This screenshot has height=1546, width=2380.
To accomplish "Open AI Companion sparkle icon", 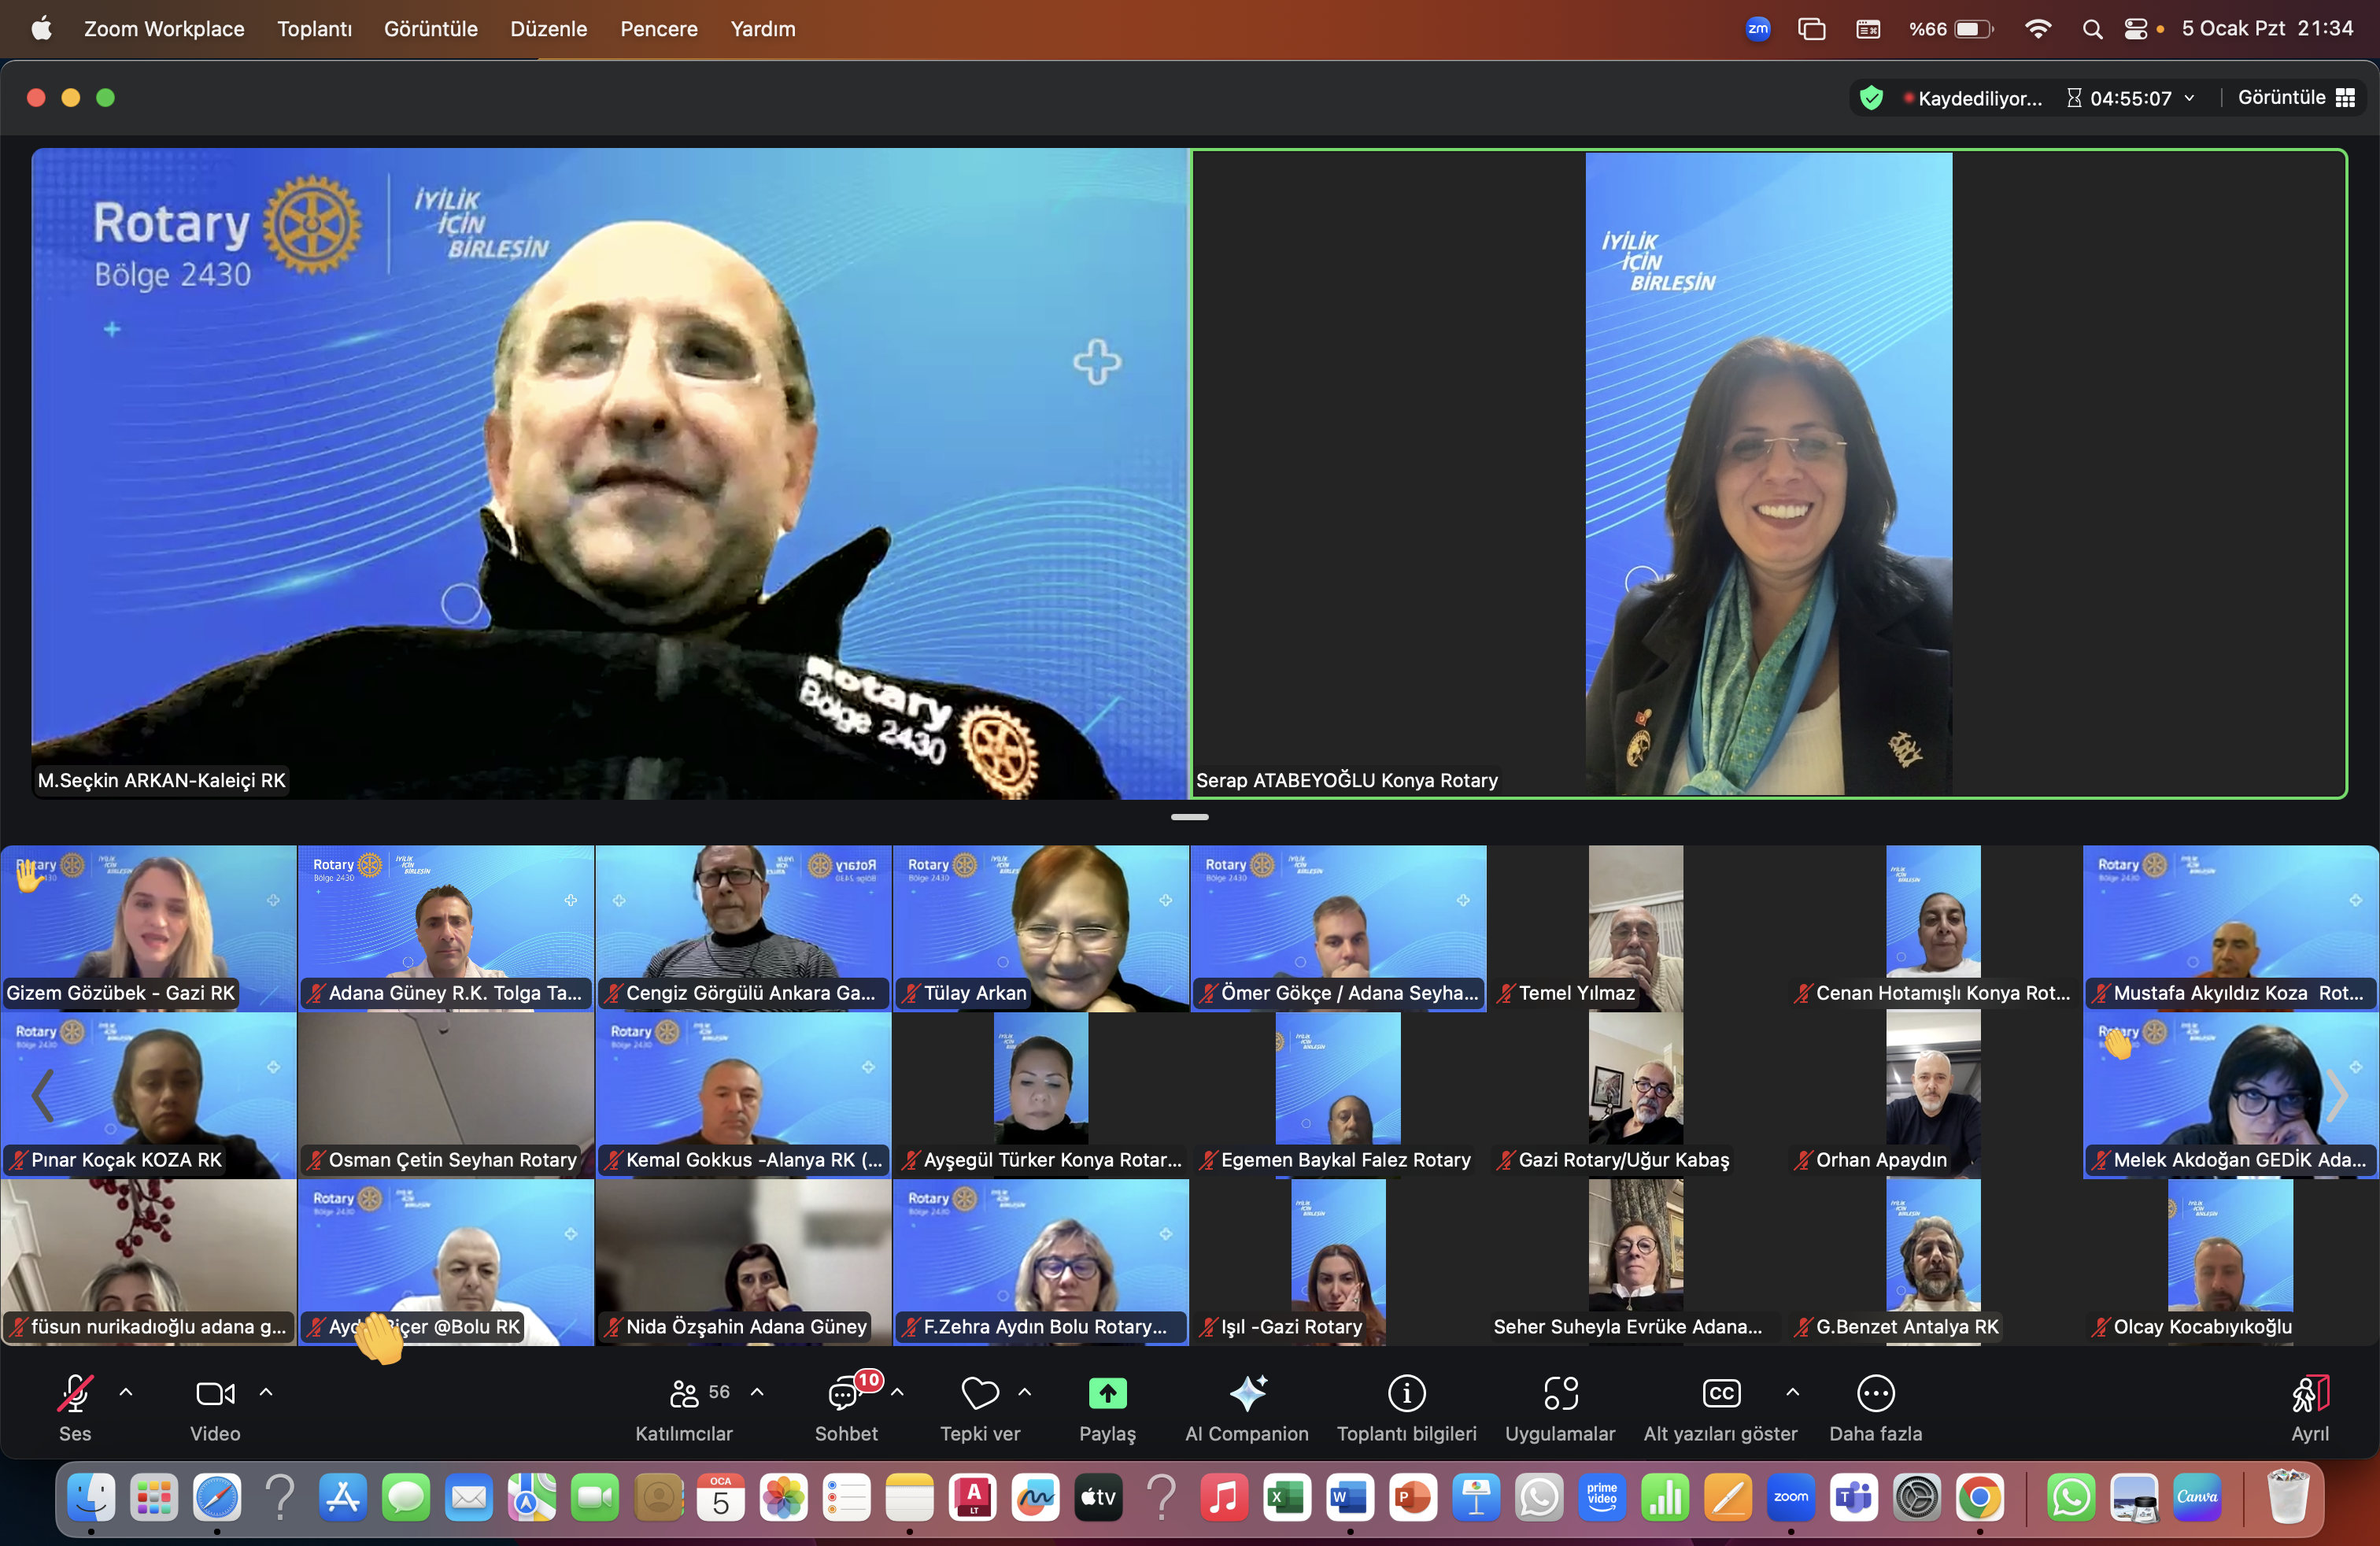I will pos(1247,1393).
